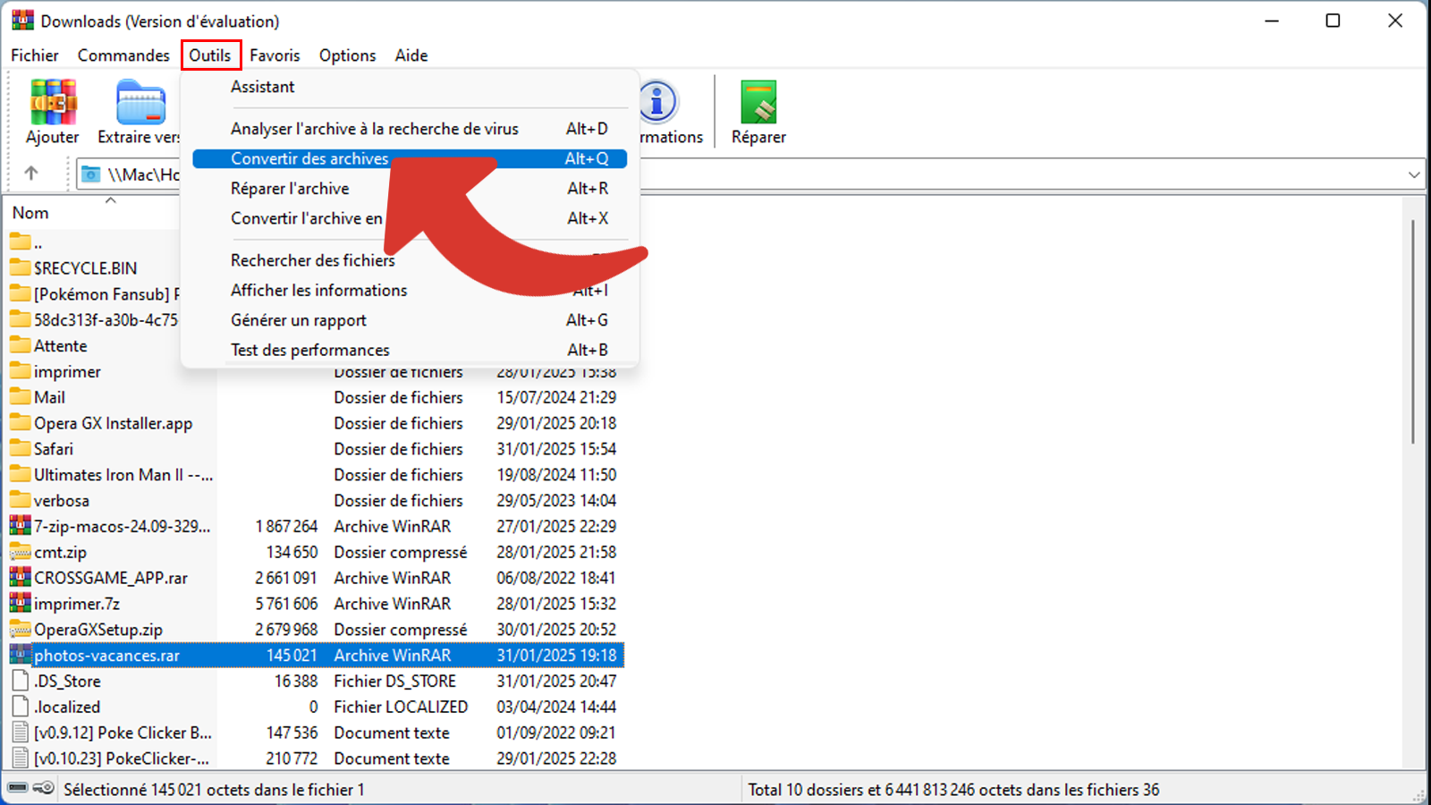Click the Réparer toolbar icon

(x=758, y=102)
